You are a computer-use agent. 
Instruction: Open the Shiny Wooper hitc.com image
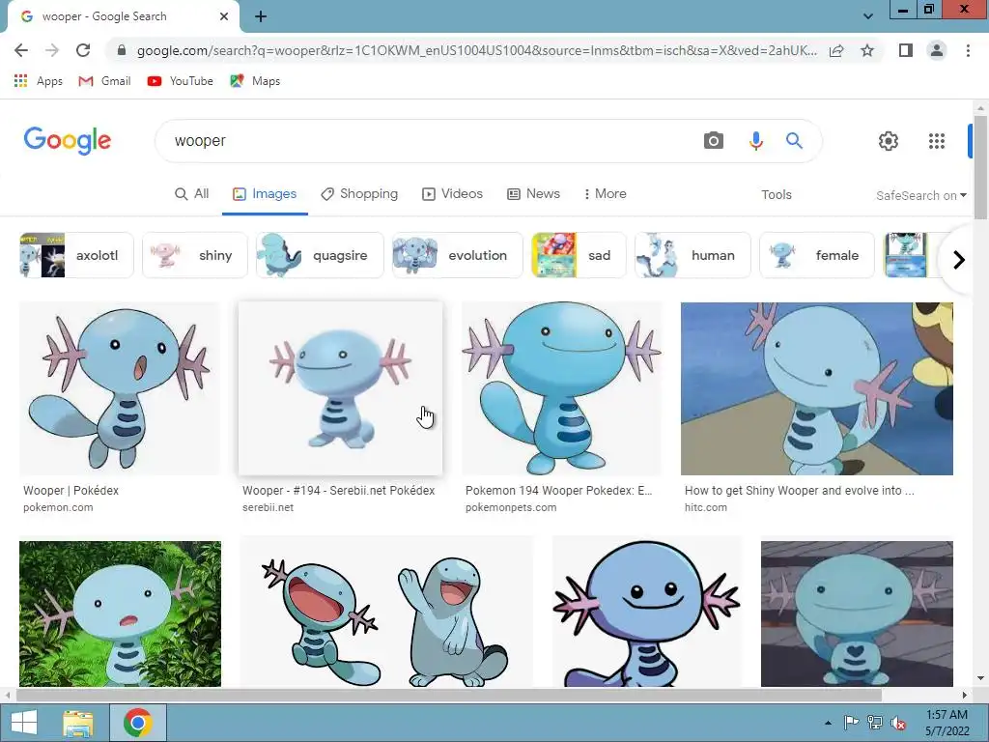pyautogui.click(x=817, y=388)
